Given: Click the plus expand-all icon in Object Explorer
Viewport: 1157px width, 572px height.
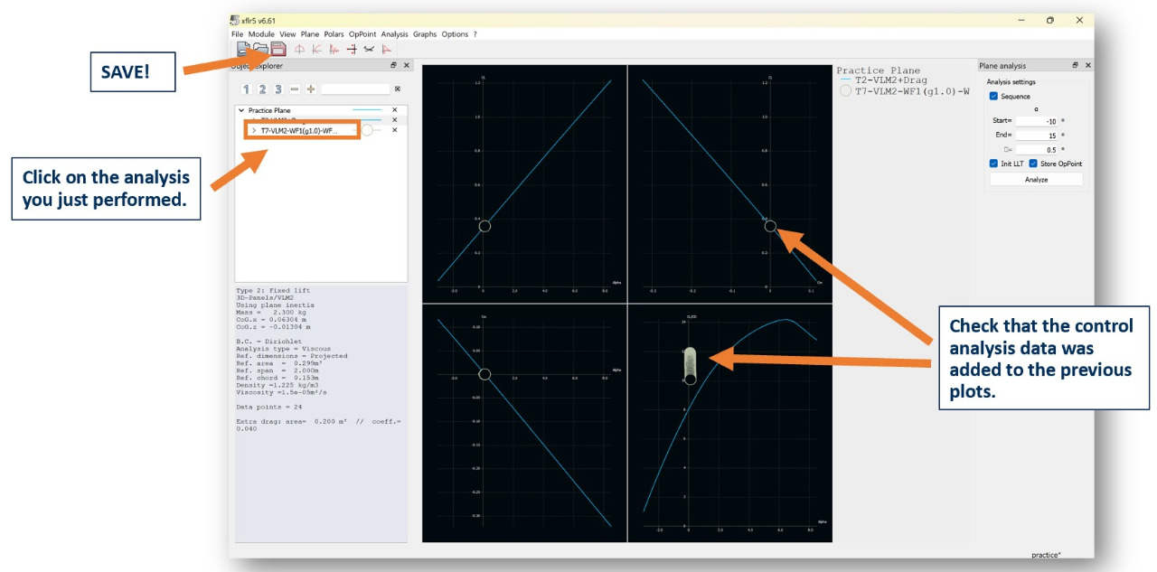Looking at the screenshot, I should tap(311, 89).
